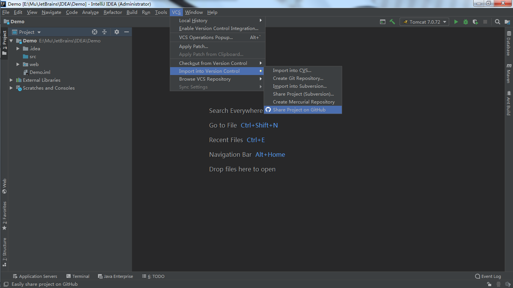Click the gear with question mark status icon
The width and height of the screenshot is (513, 288).
(x=507, y=284)
